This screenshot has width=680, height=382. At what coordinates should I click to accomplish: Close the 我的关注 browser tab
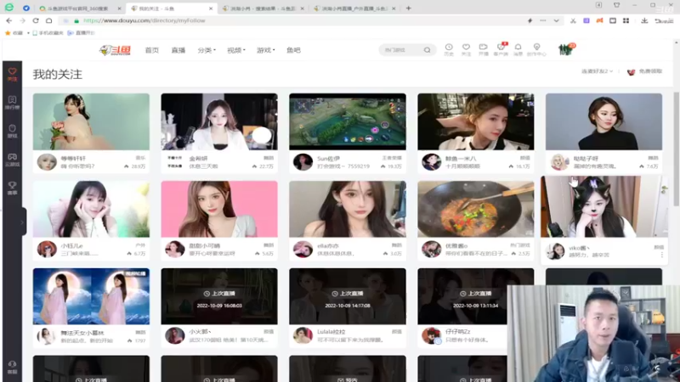click(x=211, y=8)
